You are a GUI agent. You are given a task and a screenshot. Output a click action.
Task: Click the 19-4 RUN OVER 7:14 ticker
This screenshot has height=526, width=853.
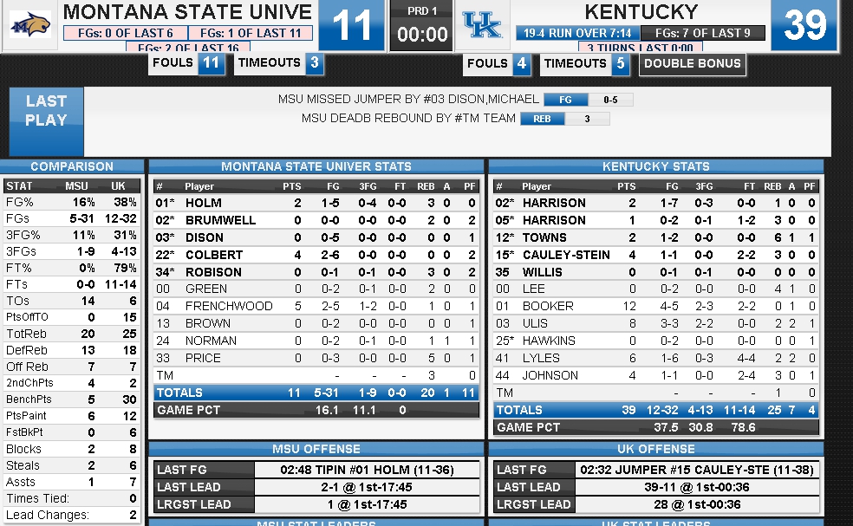pyautogui.click(x=577, y=33)
